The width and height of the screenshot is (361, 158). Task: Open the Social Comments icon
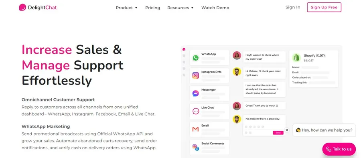tap(196, 148)
